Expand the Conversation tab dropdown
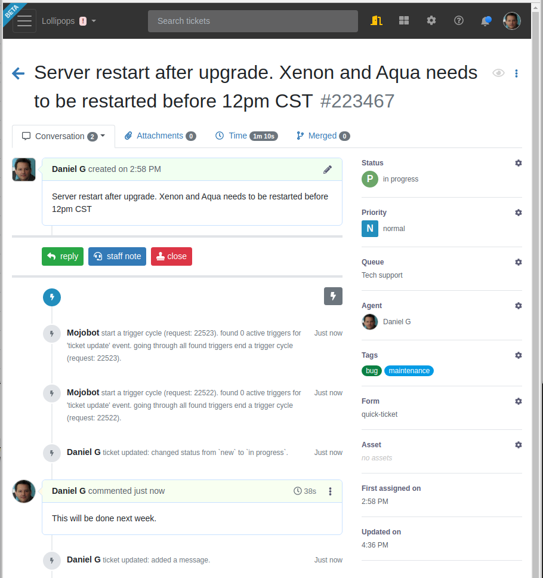 pyautogui.click(x=103, y=136)
